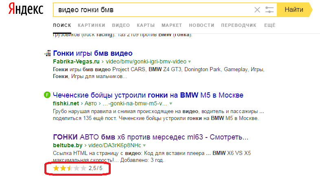This screenshot has width=320, height=181.
Task: Click the green fishki.net favicon
Action: (x=47, y=95)
